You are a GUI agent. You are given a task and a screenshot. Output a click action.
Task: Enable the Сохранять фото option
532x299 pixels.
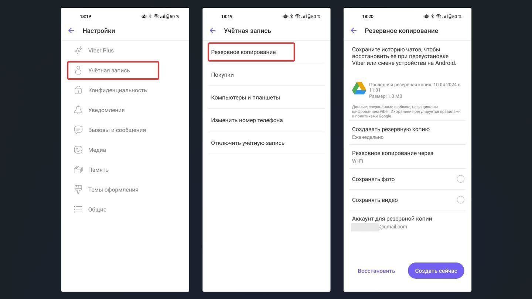(460, 179)
